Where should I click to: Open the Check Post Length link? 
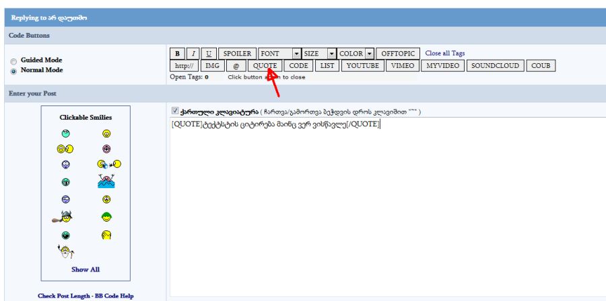[x=65, y=296]
